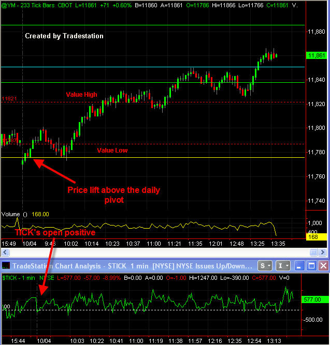This screenshot has height=345, width=330.
Task: Click the "Value High" label on chart
Action: point(81,95)
